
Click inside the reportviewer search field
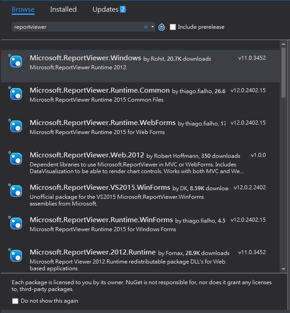click(76, 27)
